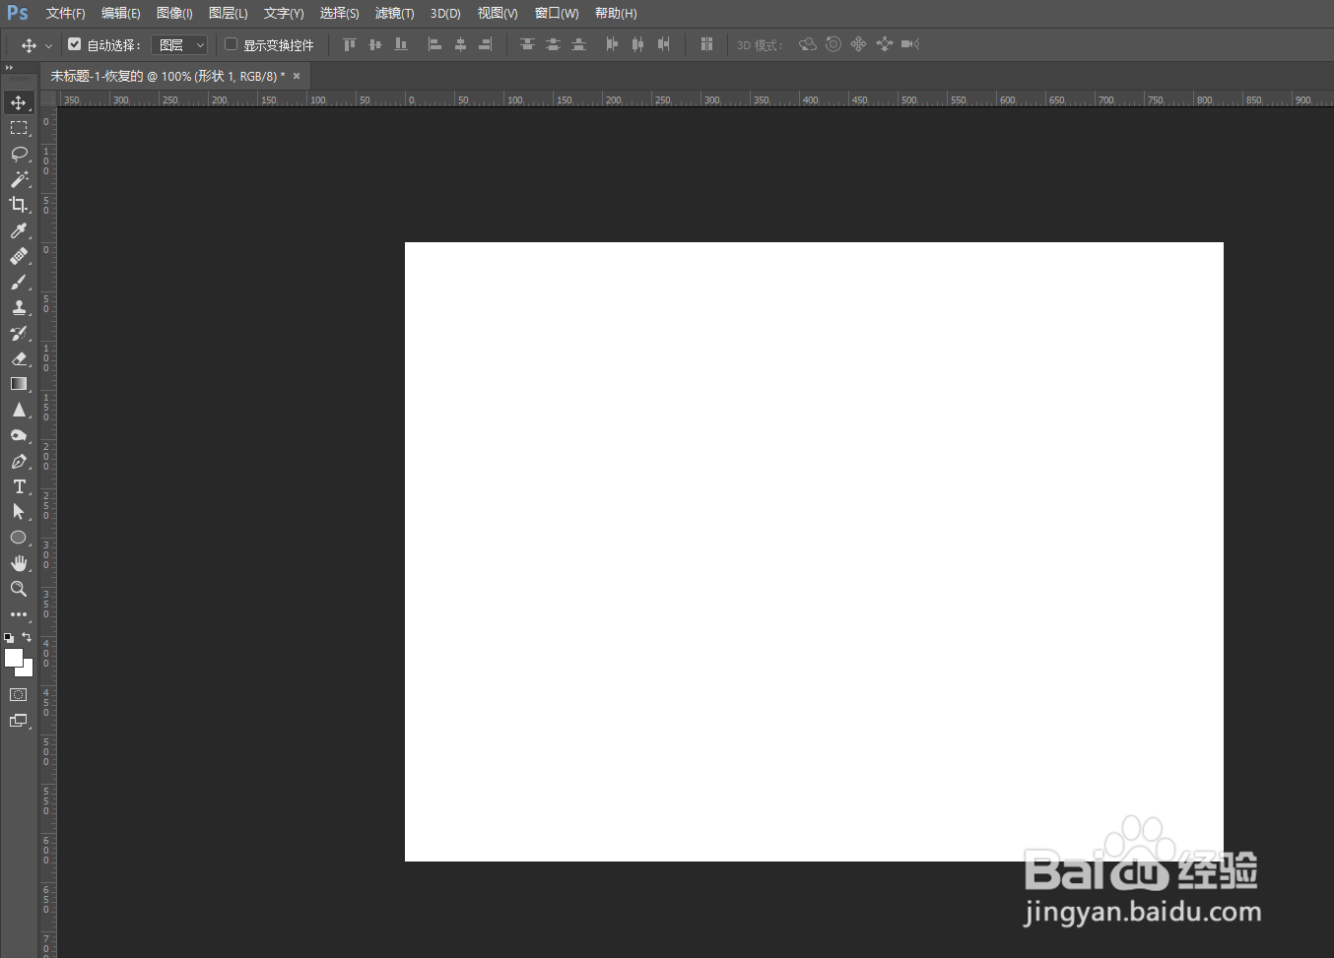Change the screen mode

[19, 721]
